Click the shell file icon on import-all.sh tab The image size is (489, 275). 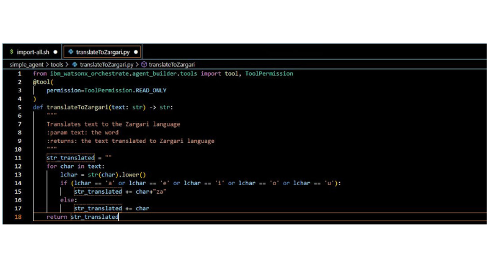pyautogui.click(x=11, y=52)
